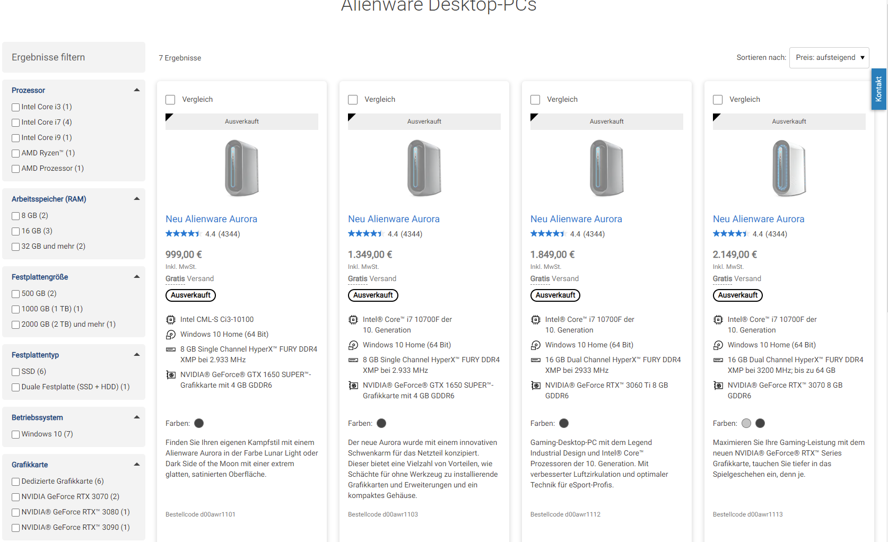The image size is (888, 542).
Task: Enable the 16 GB RAM filter
Action: [16, 231]
